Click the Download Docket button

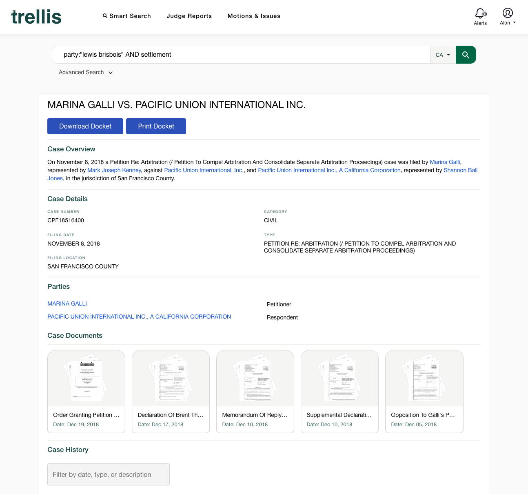[x=85, y=126]
